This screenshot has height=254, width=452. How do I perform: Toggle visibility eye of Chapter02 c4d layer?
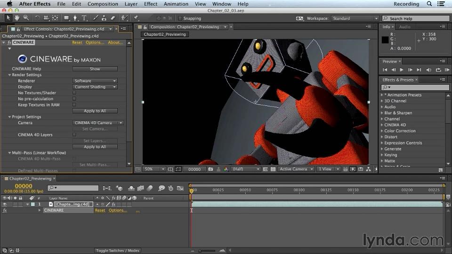coord(5,204)
